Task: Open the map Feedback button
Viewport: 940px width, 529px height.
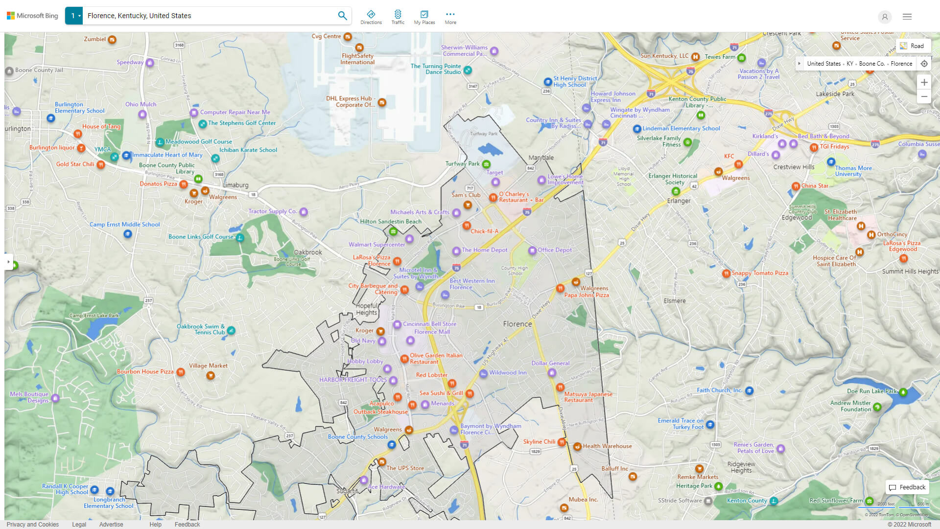Action: (x=907, y=487)
